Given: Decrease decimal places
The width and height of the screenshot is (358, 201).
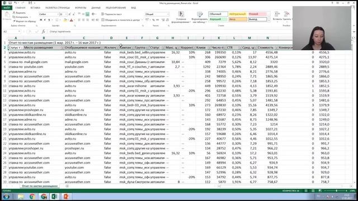Looking at the screenshot, I should click(x=167, y=20).
